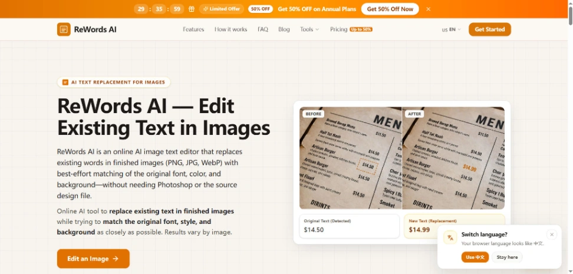Click the BEFORE menu sample image

point(350,158)
